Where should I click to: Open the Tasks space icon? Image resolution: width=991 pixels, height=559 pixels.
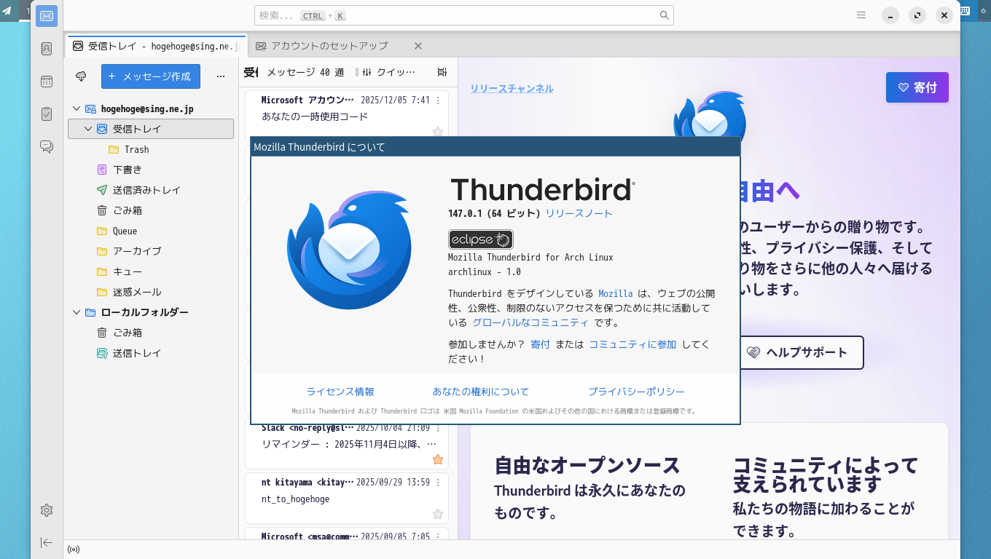click(47, 114)
